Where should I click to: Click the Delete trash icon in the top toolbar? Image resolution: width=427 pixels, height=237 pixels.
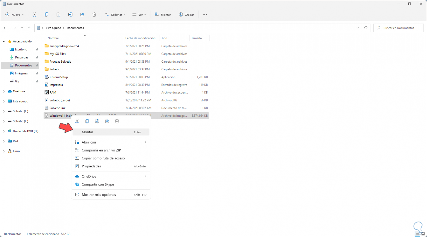pos(94,15)
